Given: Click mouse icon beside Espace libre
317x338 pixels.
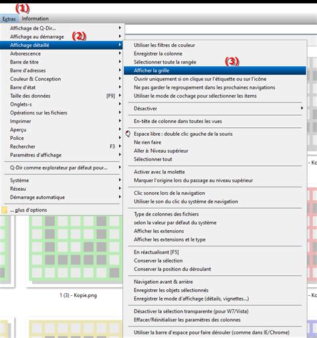Looking at the screenshot, I should coord(128,134).
